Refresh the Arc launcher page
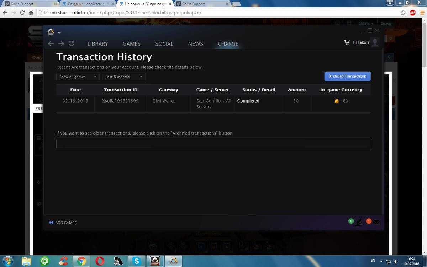The width and height of the screenshot is (427, 267). (72, 43)
